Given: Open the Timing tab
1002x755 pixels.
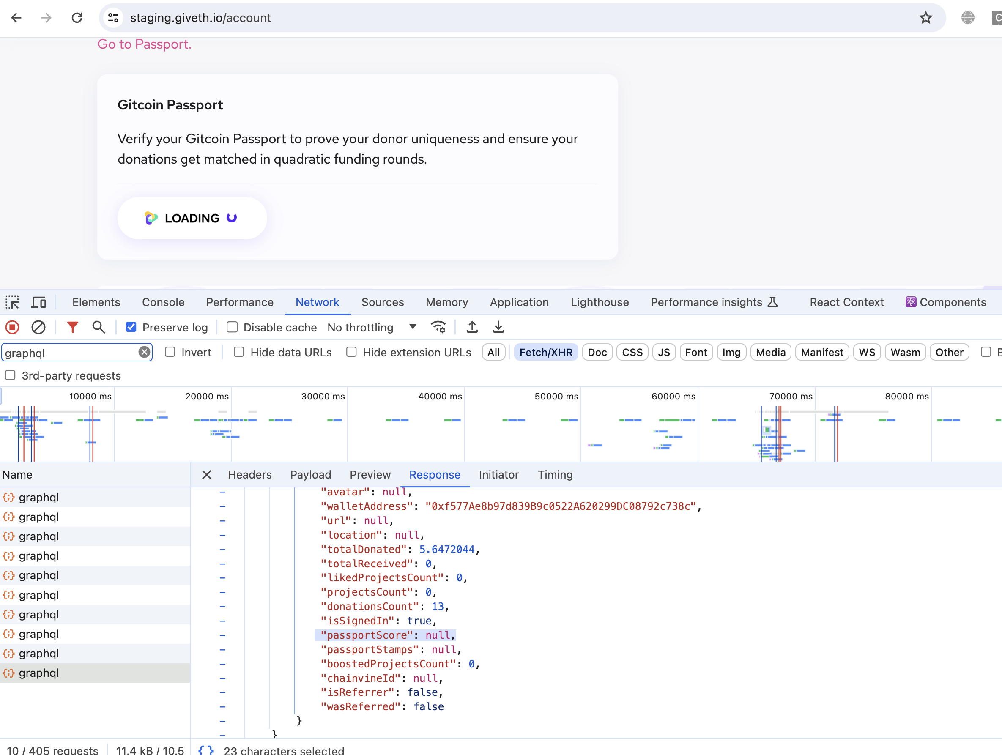Looking at the screenshot, I should (x=555, y=474).
